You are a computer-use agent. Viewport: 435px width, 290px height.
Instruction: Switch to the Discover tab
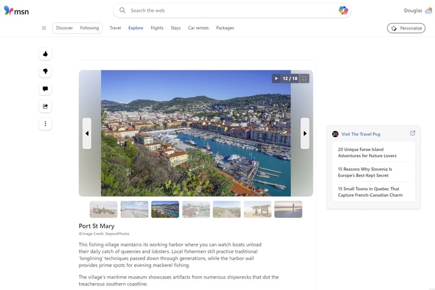64,28
